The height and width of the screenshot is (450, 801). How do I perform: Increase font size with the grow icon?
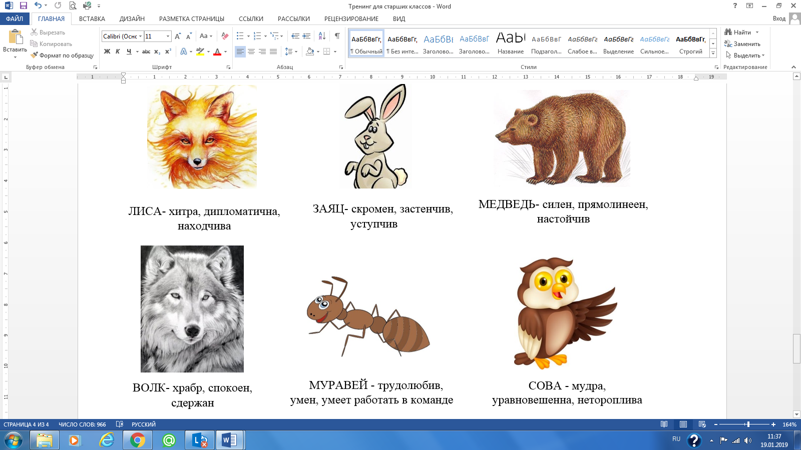click(x=178, y=36)
